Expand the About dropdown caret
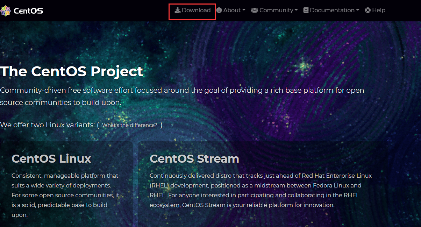This screenshot has width=421, height=227. tap(244, 10)
